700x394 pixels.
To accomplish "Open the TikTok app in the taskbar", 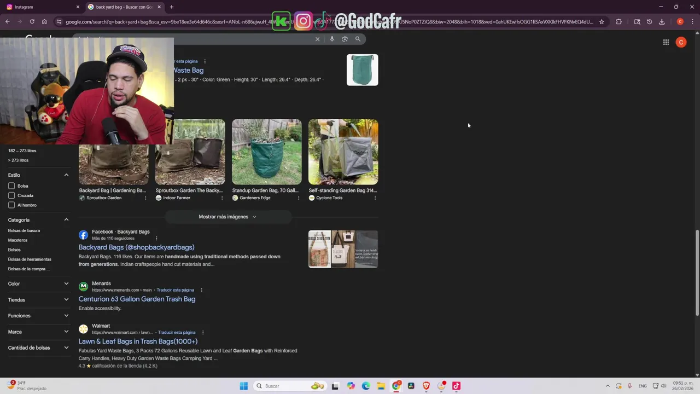I will pos(456,386).
